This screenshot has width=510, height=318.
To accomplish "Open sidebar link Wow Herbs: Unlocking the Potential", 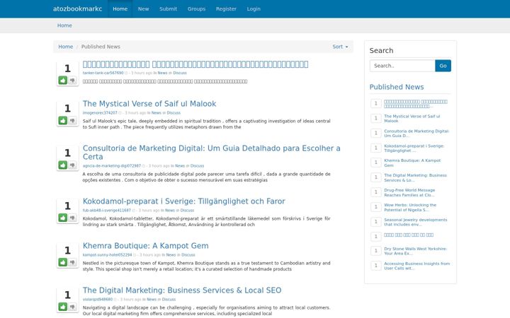I will click(410, 207).
